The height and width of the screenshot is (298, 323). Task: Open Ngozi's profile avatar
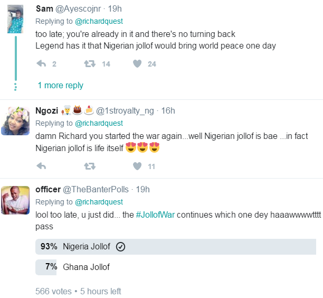(x=15, y=120)
